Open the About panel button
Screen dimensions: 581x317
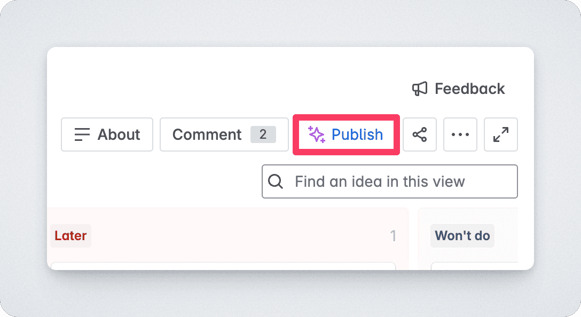tap(107, 134)
